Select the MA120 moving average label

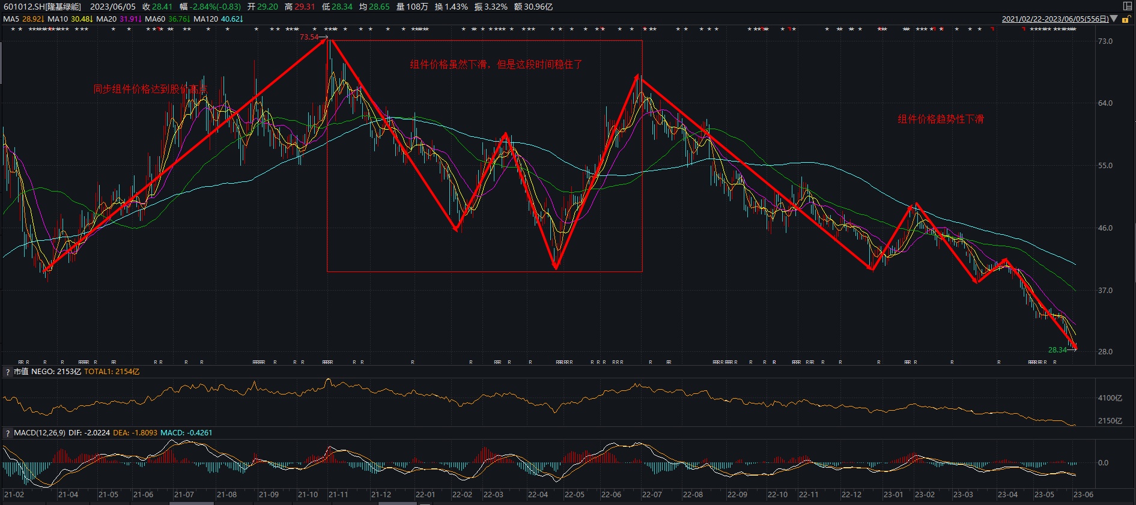coord(205,19)
